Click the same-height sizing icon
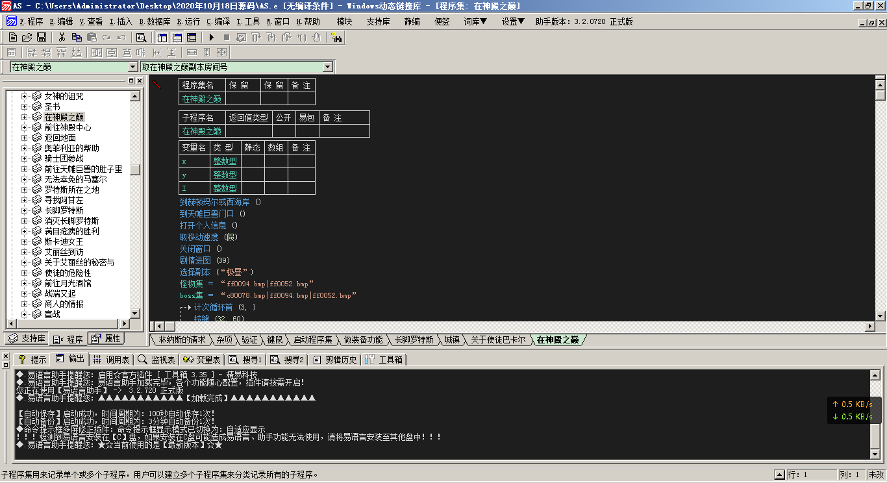 coord(206,53)
